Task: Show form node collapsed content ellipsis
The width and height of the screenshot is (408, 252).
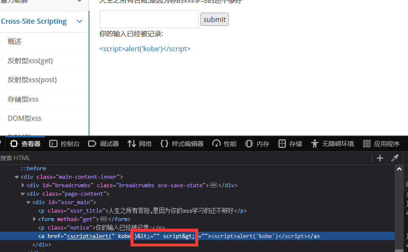Action: pos(103,219)
